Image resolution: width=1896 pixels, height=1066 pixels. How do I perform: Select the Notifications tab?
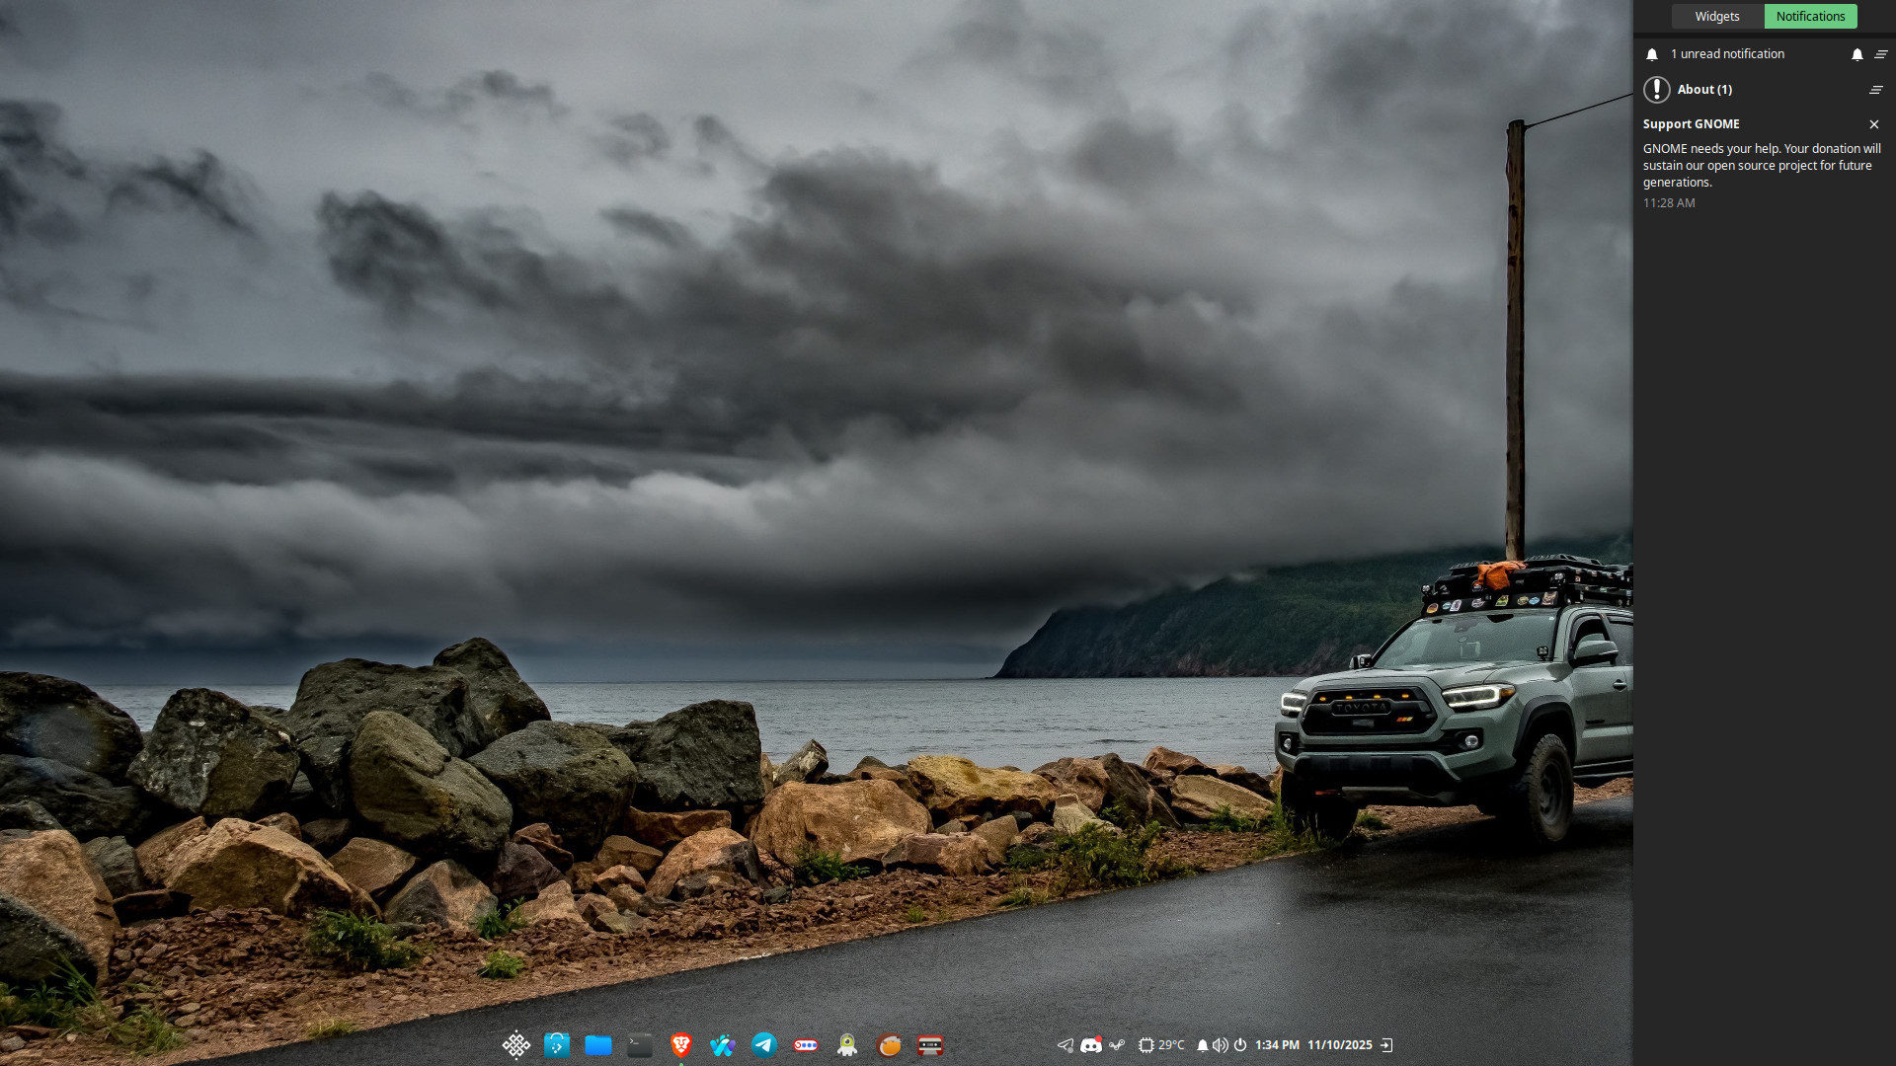pyautogui.click(x=1810, y=16)
